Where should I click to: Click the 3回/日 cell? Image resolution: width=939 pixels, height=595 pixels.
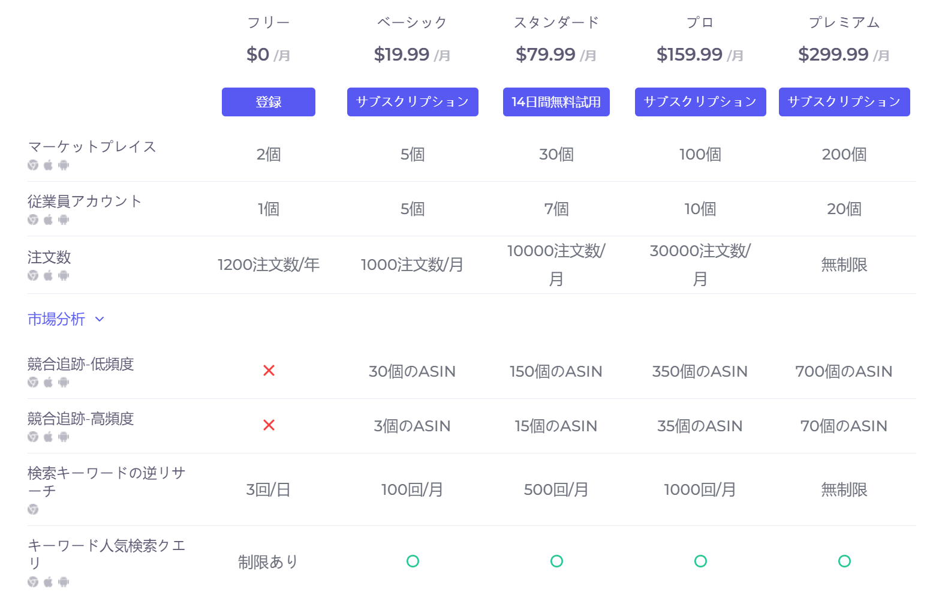point(269,489)
